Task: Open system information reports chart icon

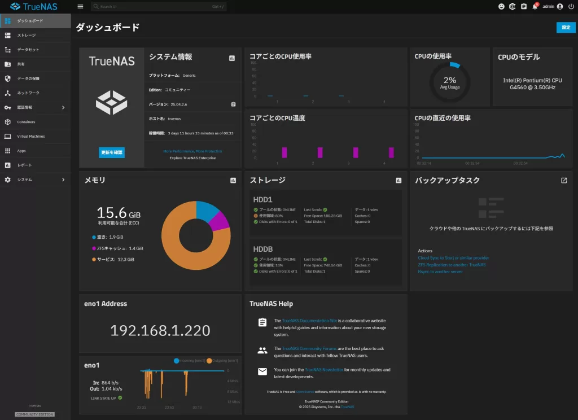Action: 232,58
